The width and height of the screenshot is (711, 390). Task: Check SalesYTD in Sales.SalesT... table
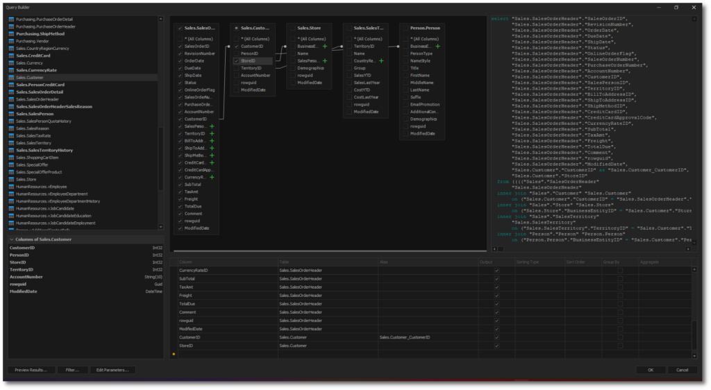[x=349, y=75]
